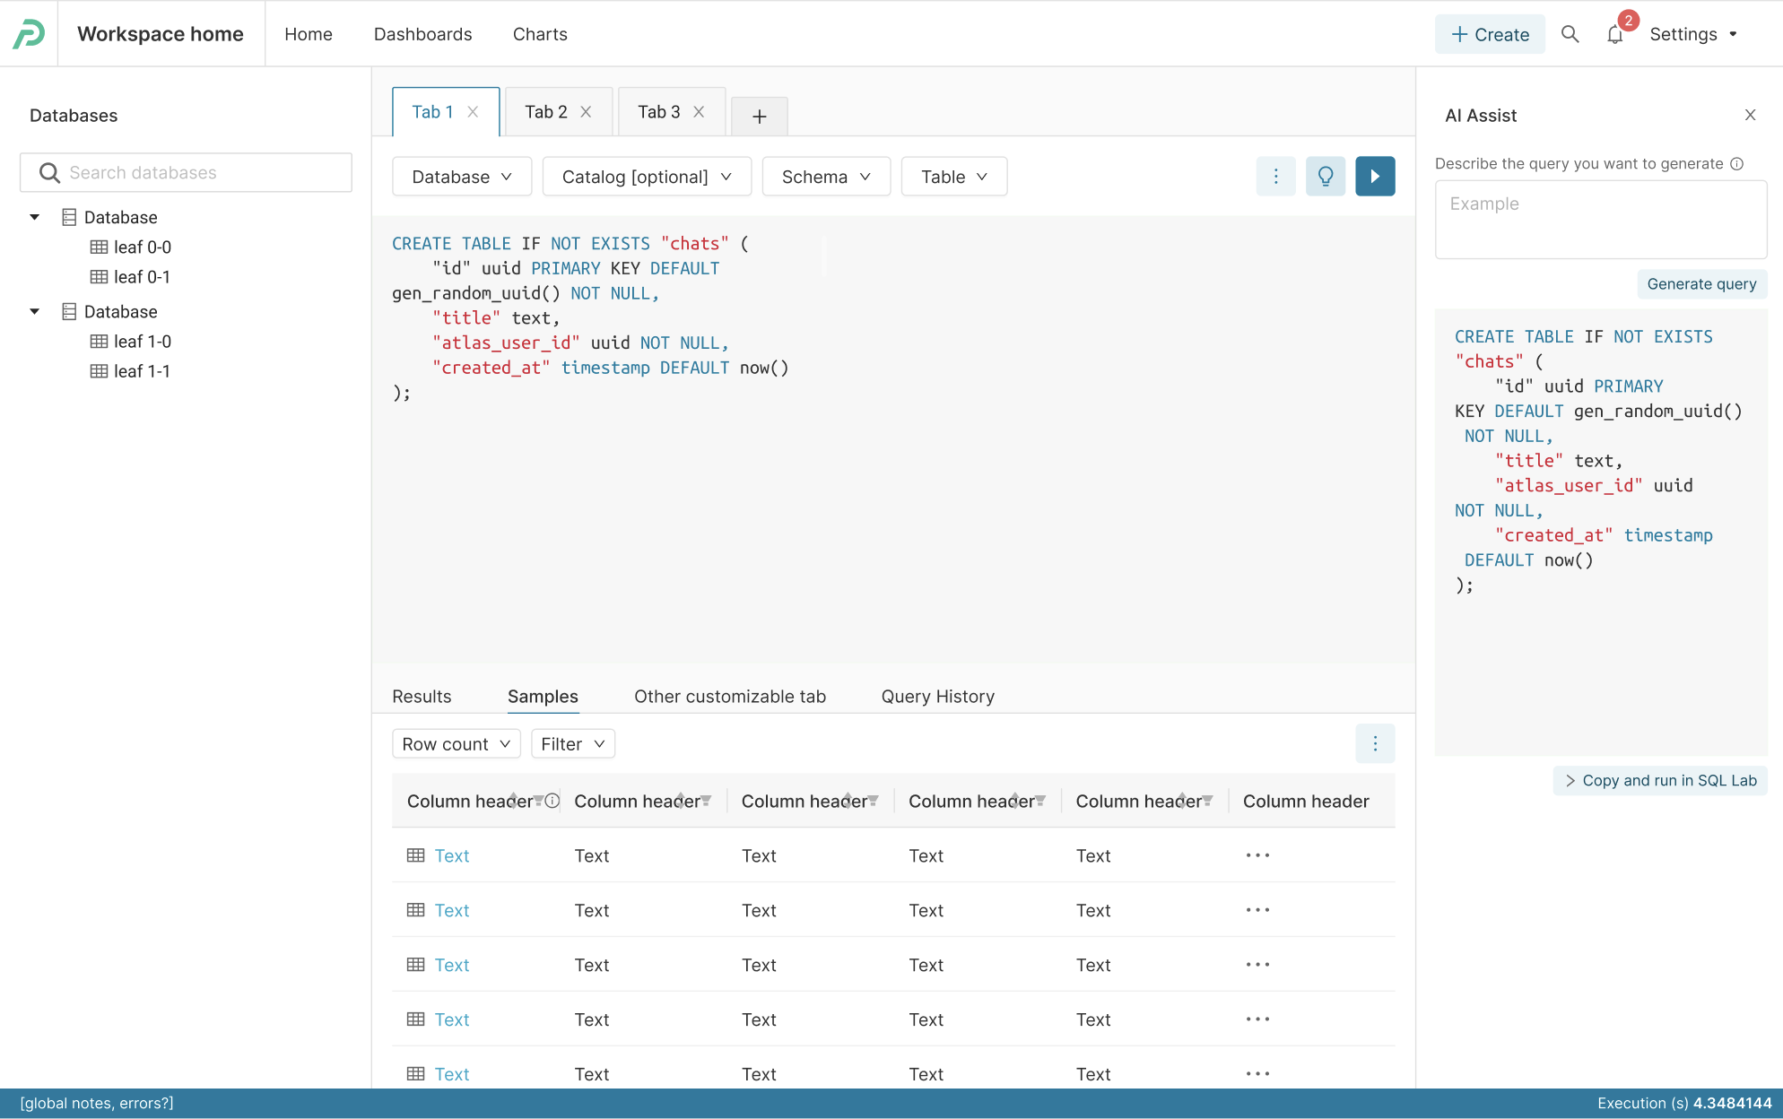
Task: Collapse the Database node containing leaf 1-0
Action: pos(35,311)
